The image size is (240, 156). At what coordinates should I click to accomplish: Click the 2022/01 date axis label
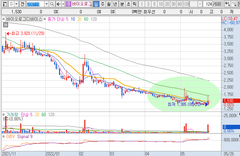point(53,154)
